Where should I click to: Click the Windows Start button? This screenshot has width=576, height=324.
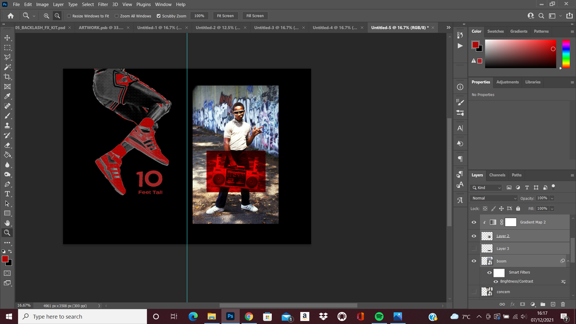(9, 317)
